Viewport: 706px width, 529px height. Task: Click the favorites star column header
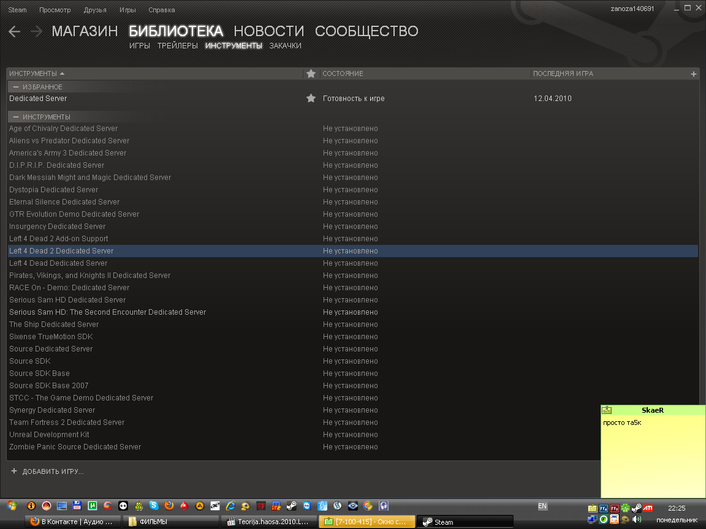coord(311,73)
